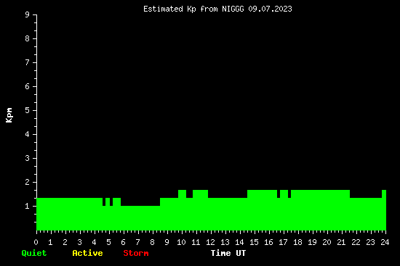The image size is (400, 266).
Task: Click hour 24 on the time axis
Action: point(385,242)
